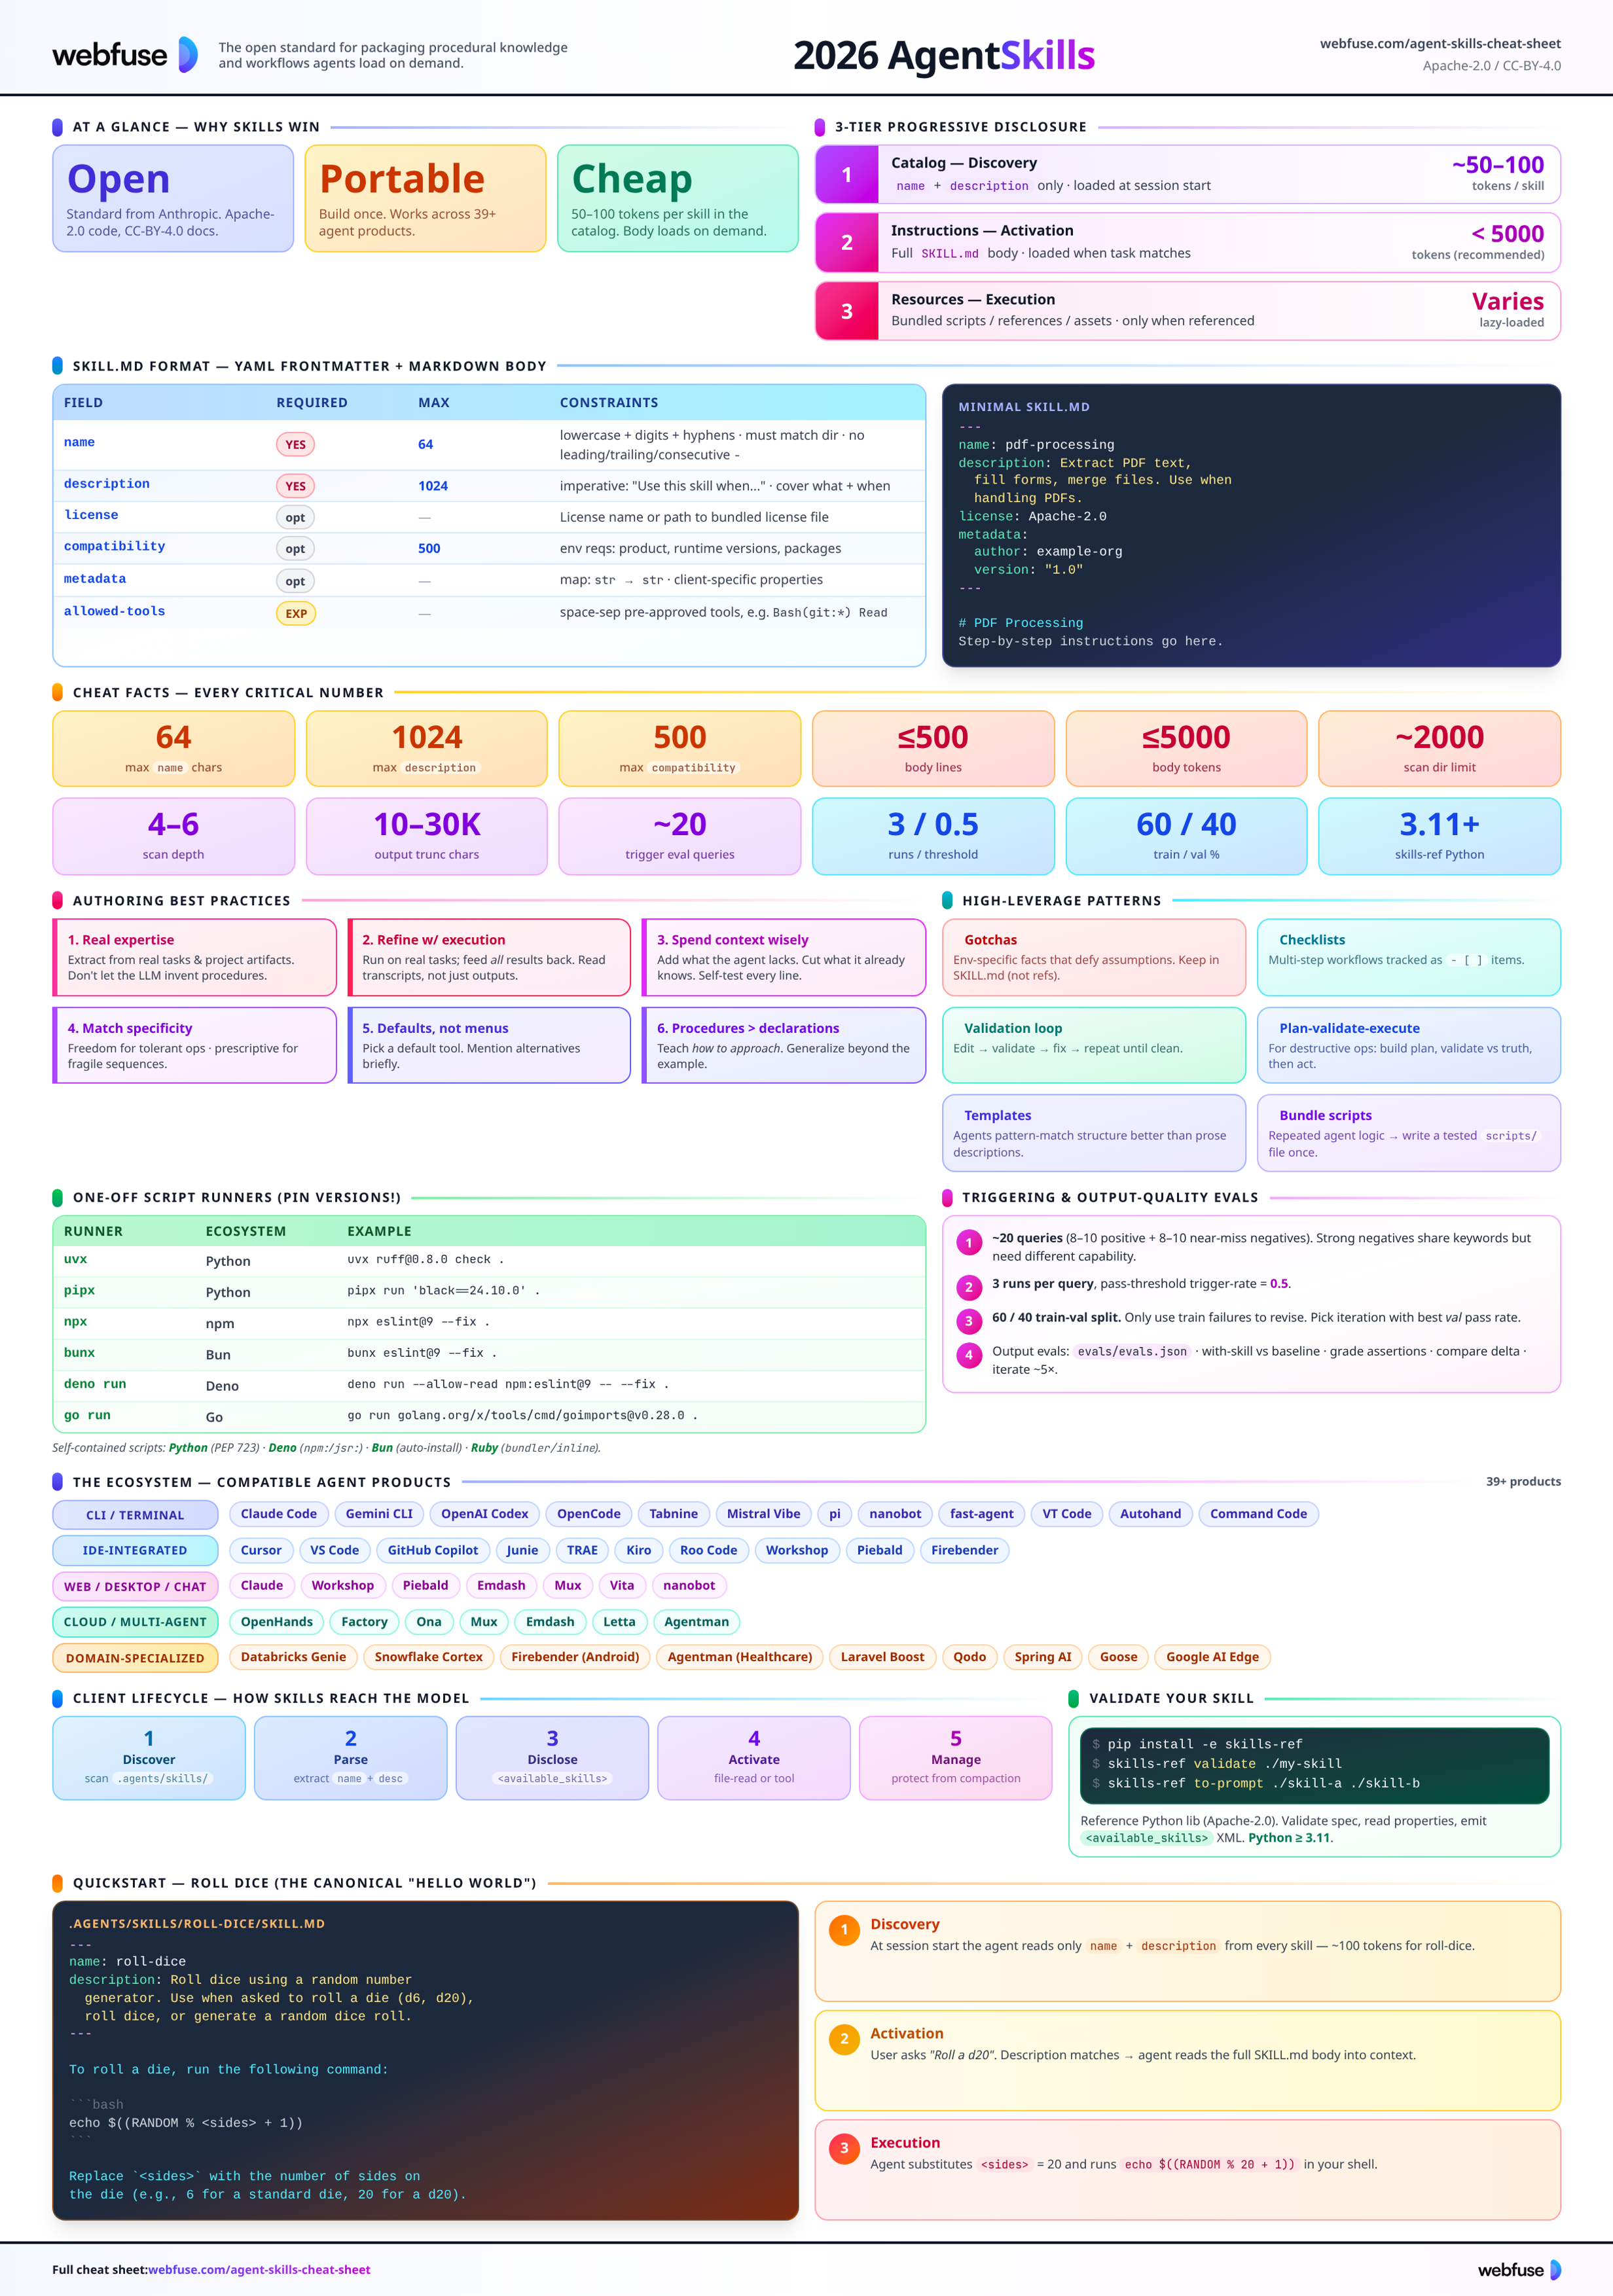Click the YES badge in the description row
The height and width of the screenshot is (2296, 1613).
click(295, 486)
